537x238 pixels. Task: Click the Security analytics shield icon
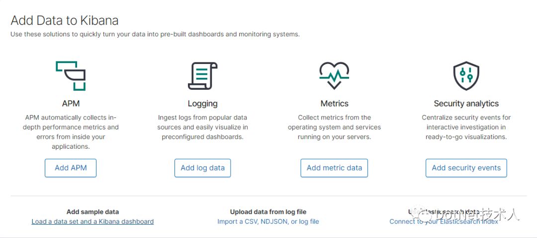pyautogui.click(x=466, y=76)
